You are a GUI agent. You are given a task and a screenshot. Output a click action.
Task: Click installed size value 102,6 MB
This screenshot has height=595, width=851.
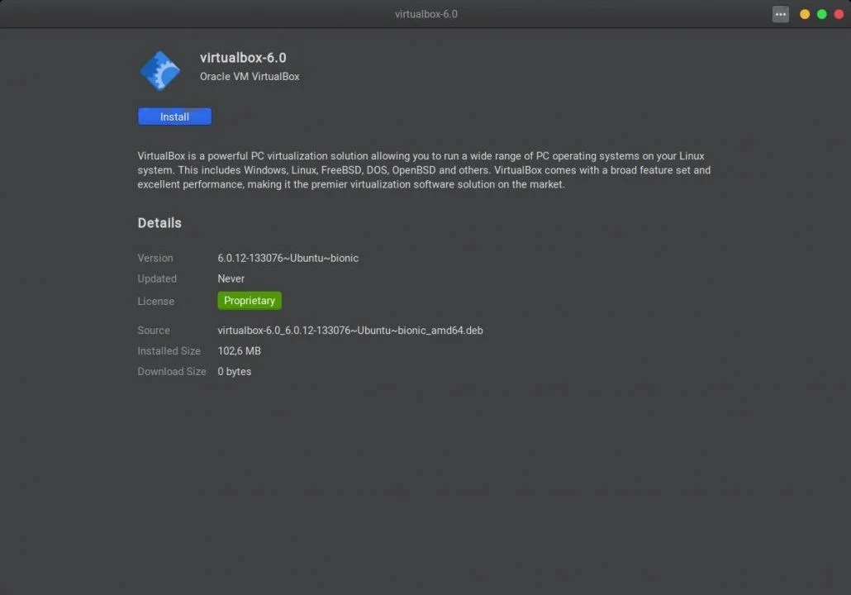239,350
